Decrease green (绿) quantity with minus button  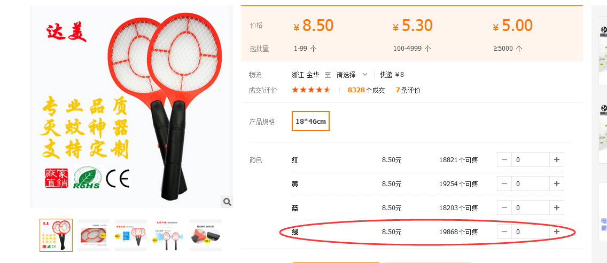click(x=504, y=232)
